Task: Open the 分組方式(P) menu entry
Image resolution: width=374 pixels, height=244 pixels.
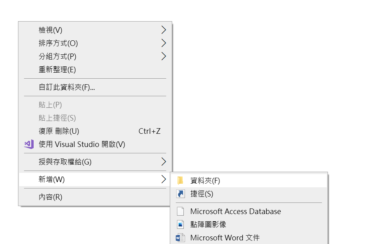Action: pos(95,56)
